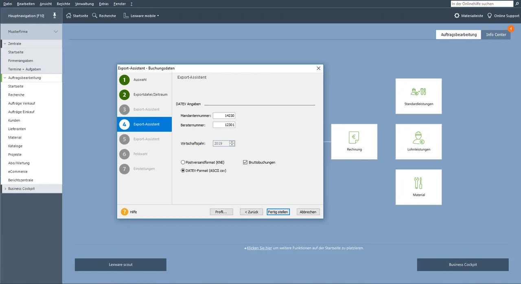The width and height of the screenshot is (521, 284).
Task: Select Postversandformat (KNE) radio button
Action: [x=183, y=162]
